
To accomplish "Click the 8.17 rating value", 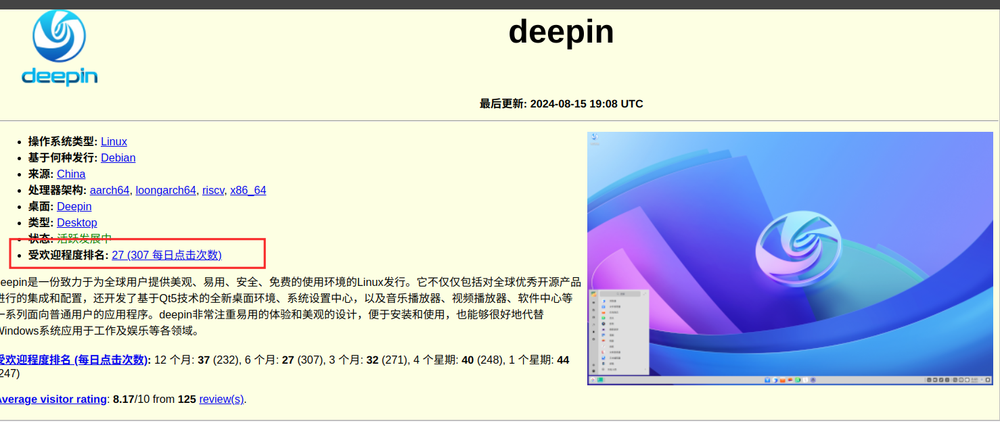I will tap(124, 399).
